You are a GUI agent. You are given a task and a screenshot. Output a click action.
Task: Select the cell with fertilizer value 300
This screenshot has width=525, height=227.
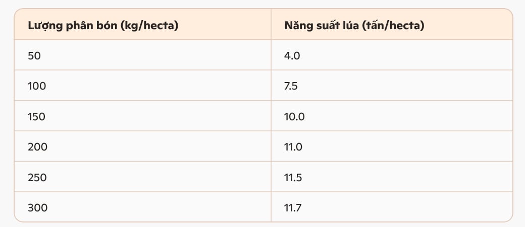[x=143, y=207]
